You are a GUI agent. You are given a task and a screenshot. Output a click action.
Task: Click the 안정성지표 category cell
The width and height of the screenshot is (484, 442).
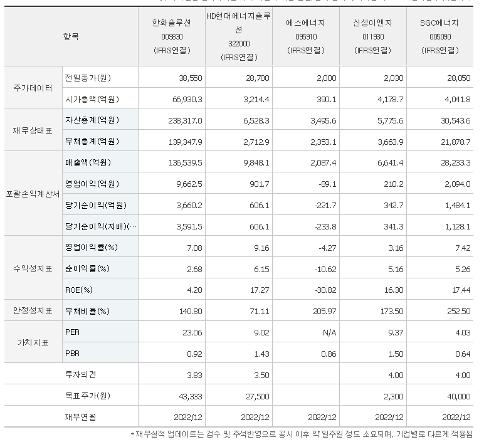point(33,310)
